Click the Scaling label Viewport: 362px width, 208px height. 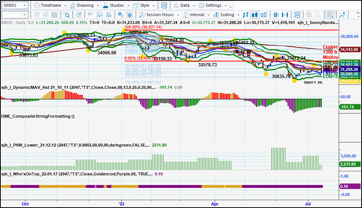(x=227, y=15)
